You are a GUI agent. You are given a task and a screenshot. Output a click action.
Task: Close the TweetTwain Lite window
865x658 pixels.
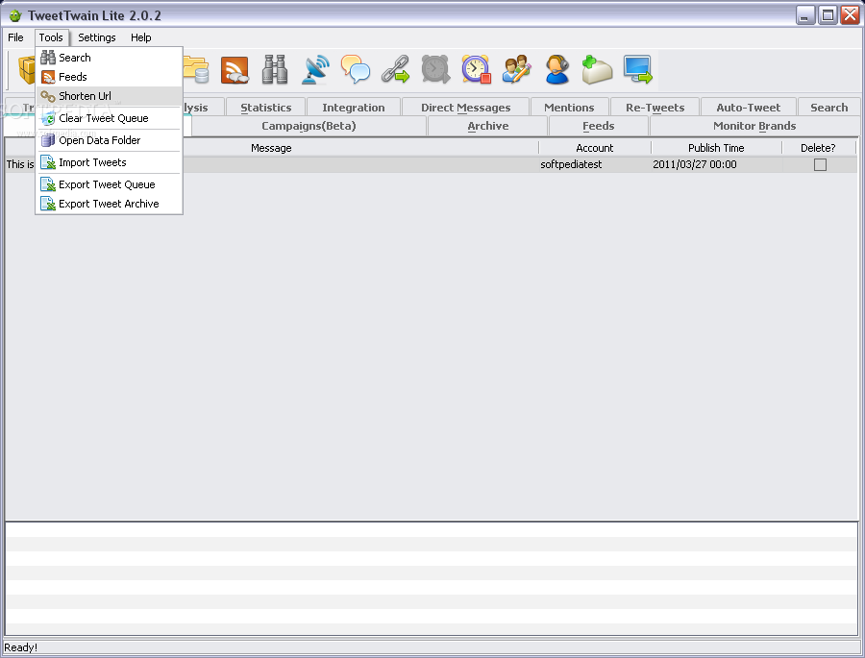pos(850,15)
